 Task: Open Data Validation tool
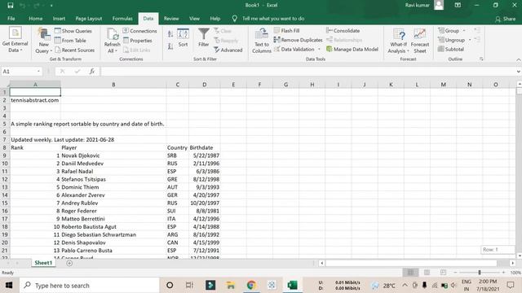294,49
